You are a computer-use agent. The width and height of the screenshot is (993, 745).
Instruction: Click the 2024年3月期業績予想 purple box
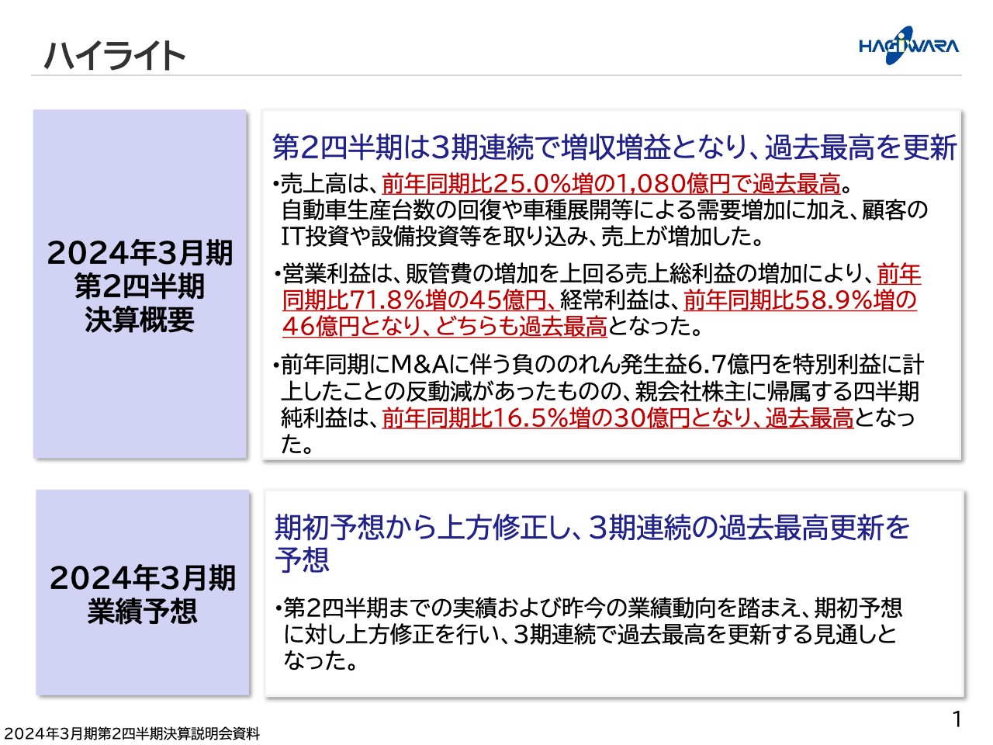[x=142, y=591]
